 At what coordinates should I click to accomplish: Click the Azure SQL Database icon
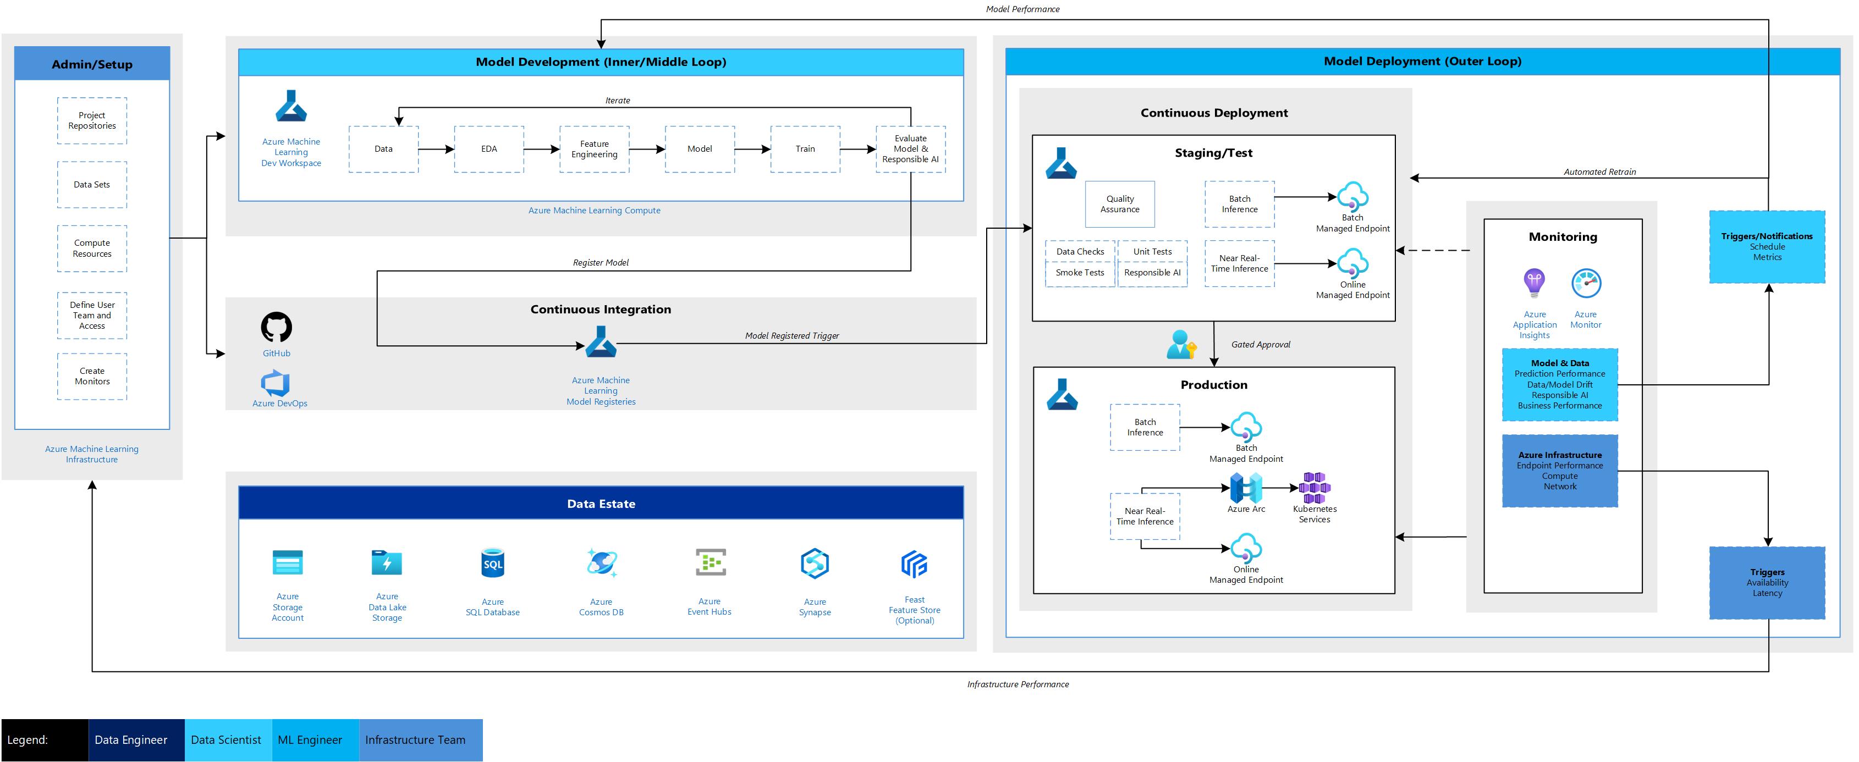pos(492,563)
